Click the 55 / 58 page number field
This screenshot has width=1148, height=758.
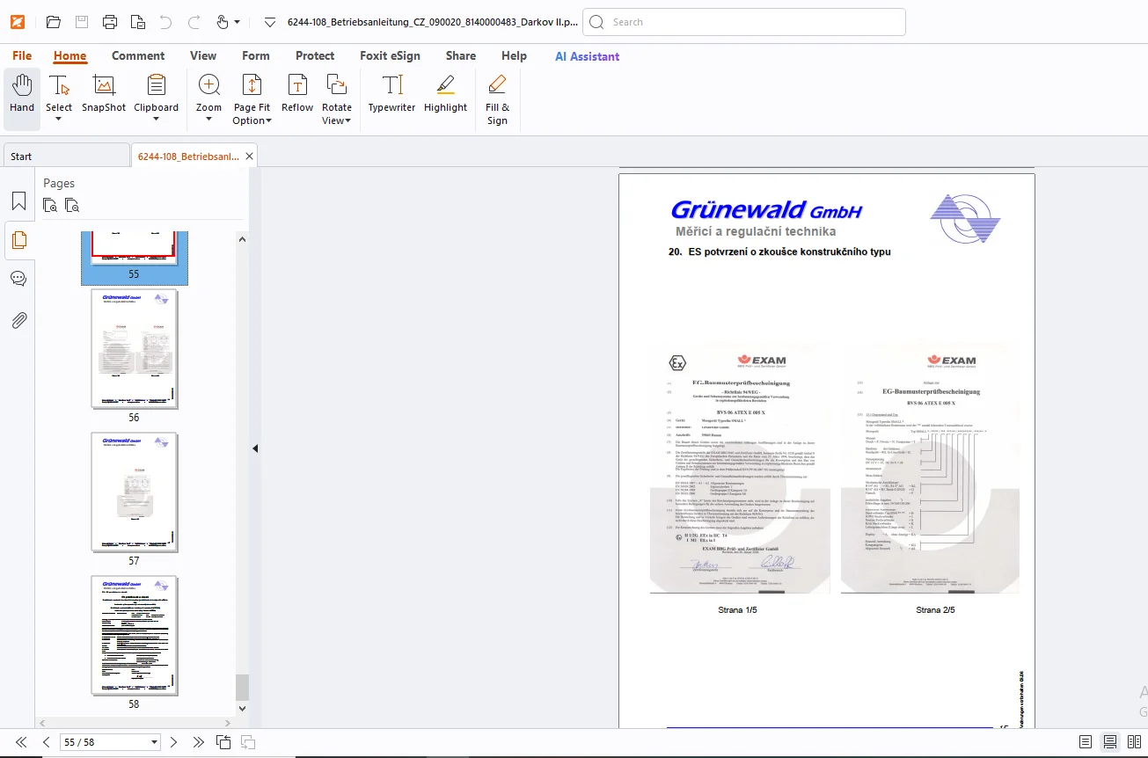click(x=104, y=742)
